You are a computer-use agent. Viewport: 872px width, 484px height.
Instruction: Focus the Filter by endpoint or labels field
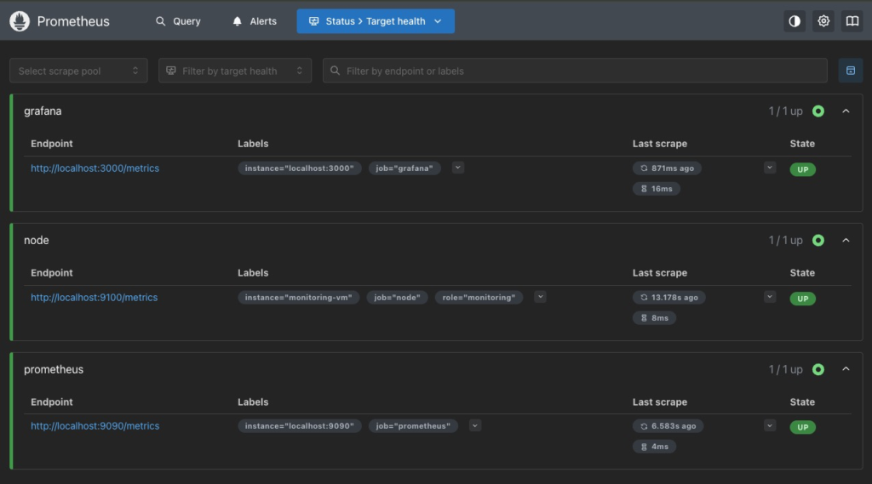[x=575, y=71]
